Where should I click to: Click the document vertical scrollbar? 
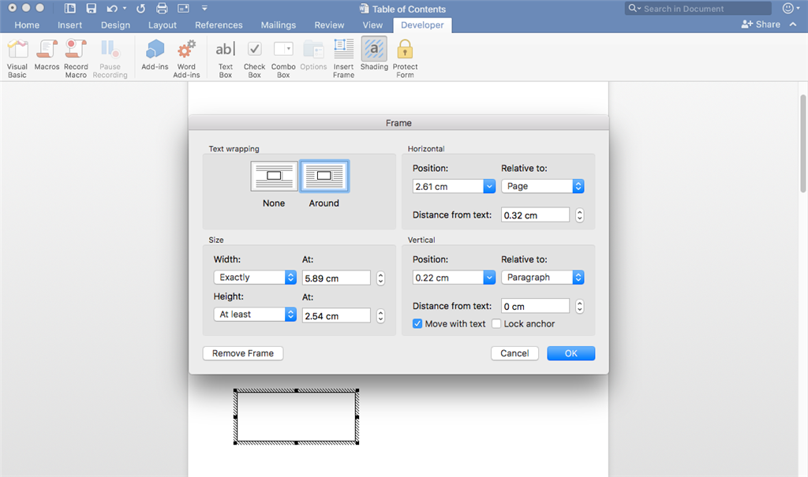[802, 143]
